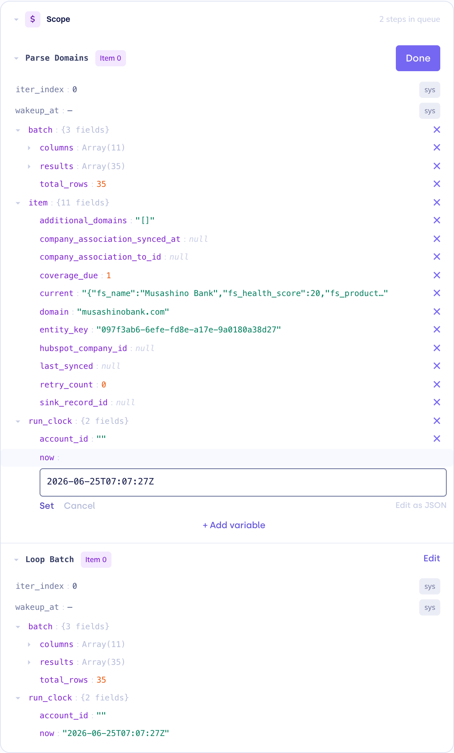Delete the results field in Parse Domains
The height and width of the screenshot is (753, 454).
[x=437, y=166]
